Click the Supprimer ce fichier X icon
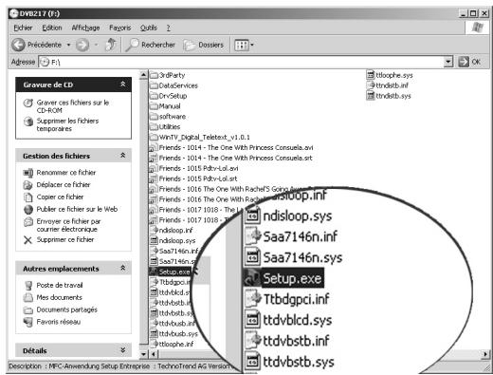 pyautogui.click(x=28, y=240)
